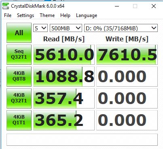163x149 pixels.
Task: Click the empty comment field at bottom
Action: (x=82, y=140)
